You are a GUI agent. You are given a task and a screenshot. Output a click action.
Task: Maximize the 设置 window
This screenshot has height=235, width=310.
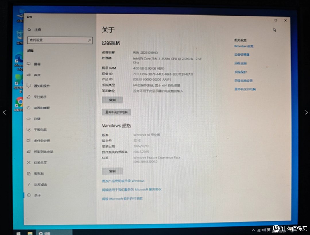point(276,20)
